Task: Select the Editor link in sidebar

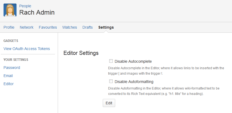Action: click(x=9, y=84)
